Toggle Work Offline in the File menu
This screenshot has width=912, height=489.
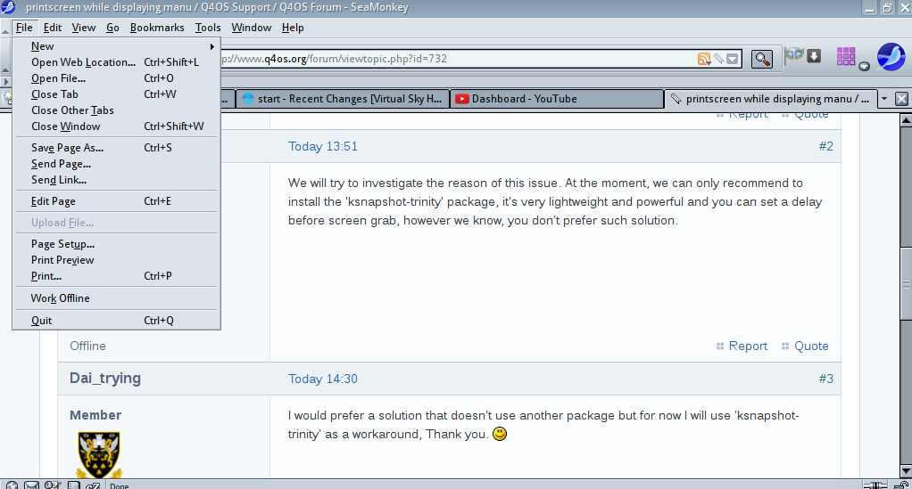61,298
